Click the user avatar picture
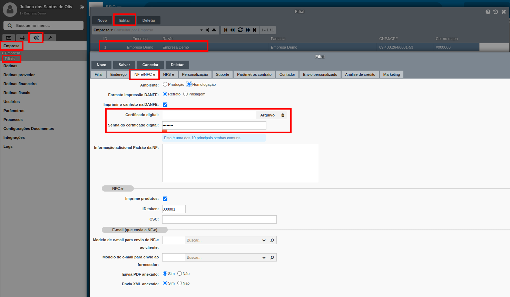Image resolution: width=510 pixels, height=297 pixels. [x=10, y=10]
